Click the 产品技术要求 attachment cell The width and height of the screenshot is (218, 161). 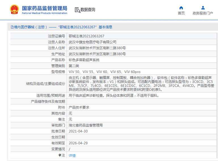coord(79,107)
